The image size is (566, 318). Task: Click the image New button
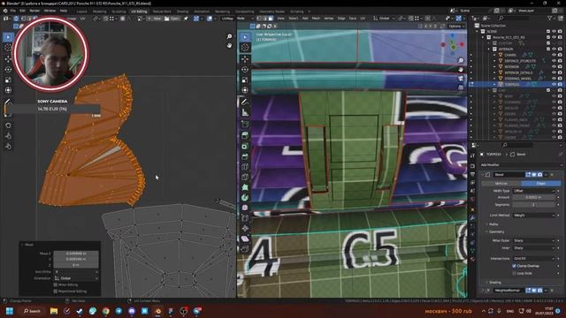pyautogui.click(x=155, y=19)
